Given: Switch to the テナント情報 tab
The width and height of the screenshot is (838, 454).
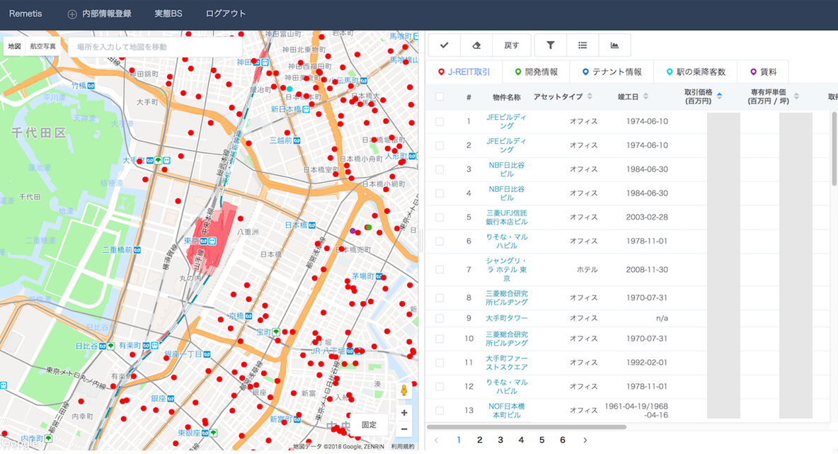Looking at the screenshot, I should point(612,72).
